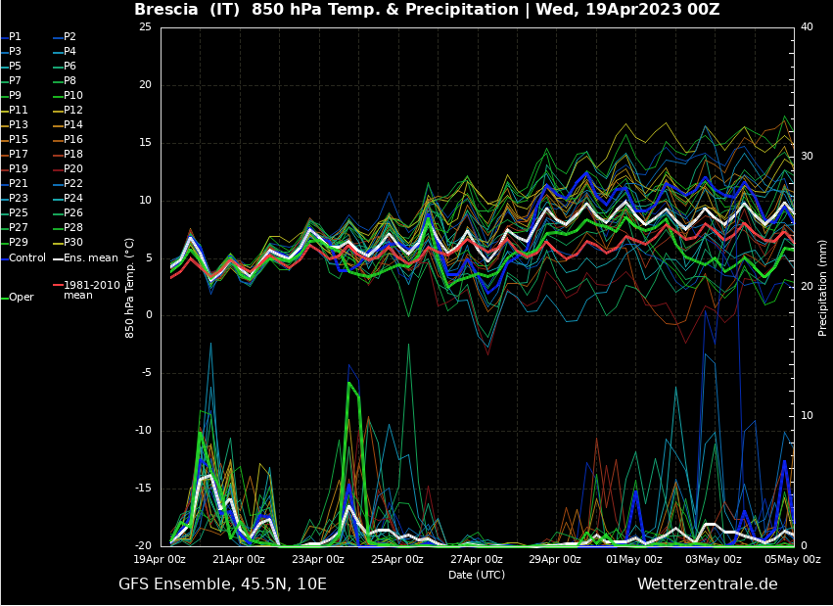Click the Wetterzentrale.de text
This screenshot has height=606, width=833.
pos(707,583)
